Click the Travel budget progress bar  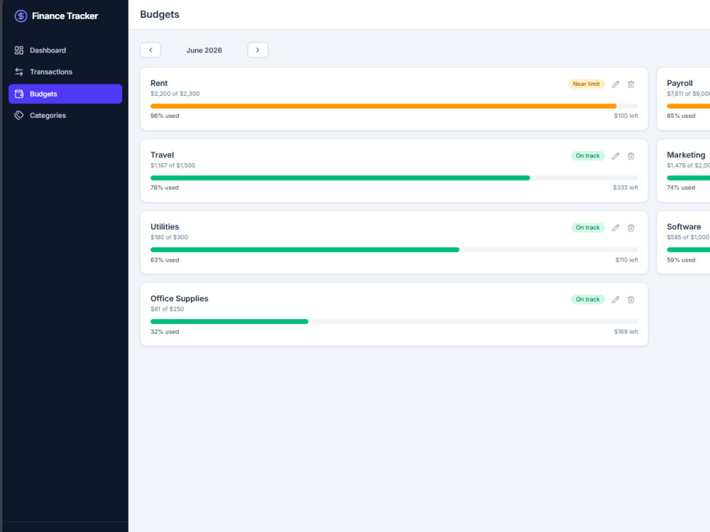(x=394, y=178)
